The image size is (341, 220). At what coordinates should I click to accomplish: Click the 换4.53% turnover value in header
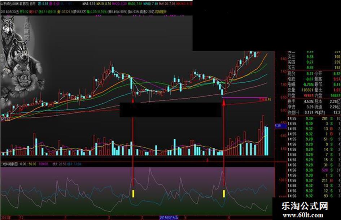pos(134,12)
